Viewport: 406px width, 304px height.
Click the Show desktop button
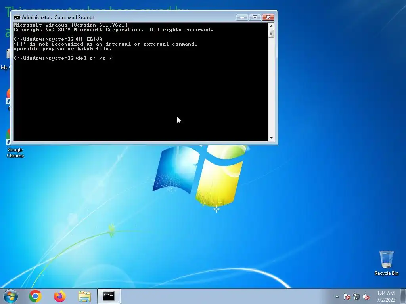pos(403,296)
